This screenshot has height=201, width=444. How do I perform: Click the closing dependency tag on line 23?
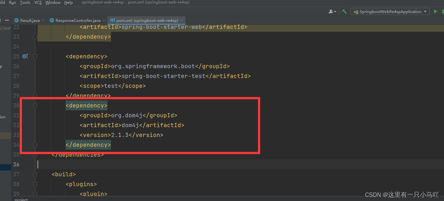88,37
